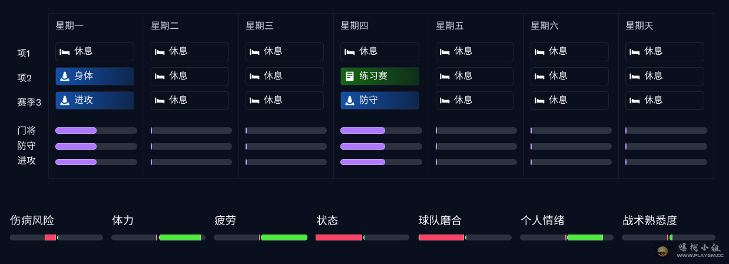Click the document icon in 练习赛 slot
The image size is (729, 264).
(x=350, y=76)
